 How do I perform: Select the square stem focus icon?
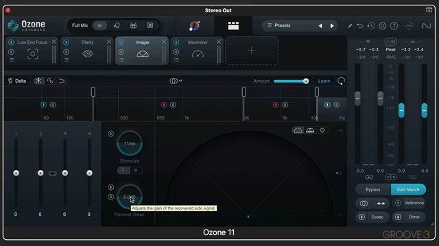pos(150,25)
